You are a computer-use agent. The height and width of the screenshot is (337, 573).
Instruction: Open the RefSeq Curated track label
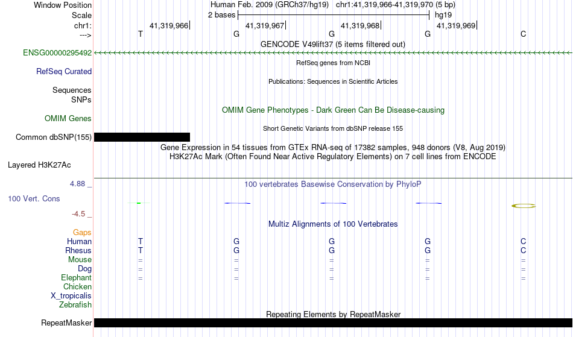(x=64, y=72)
